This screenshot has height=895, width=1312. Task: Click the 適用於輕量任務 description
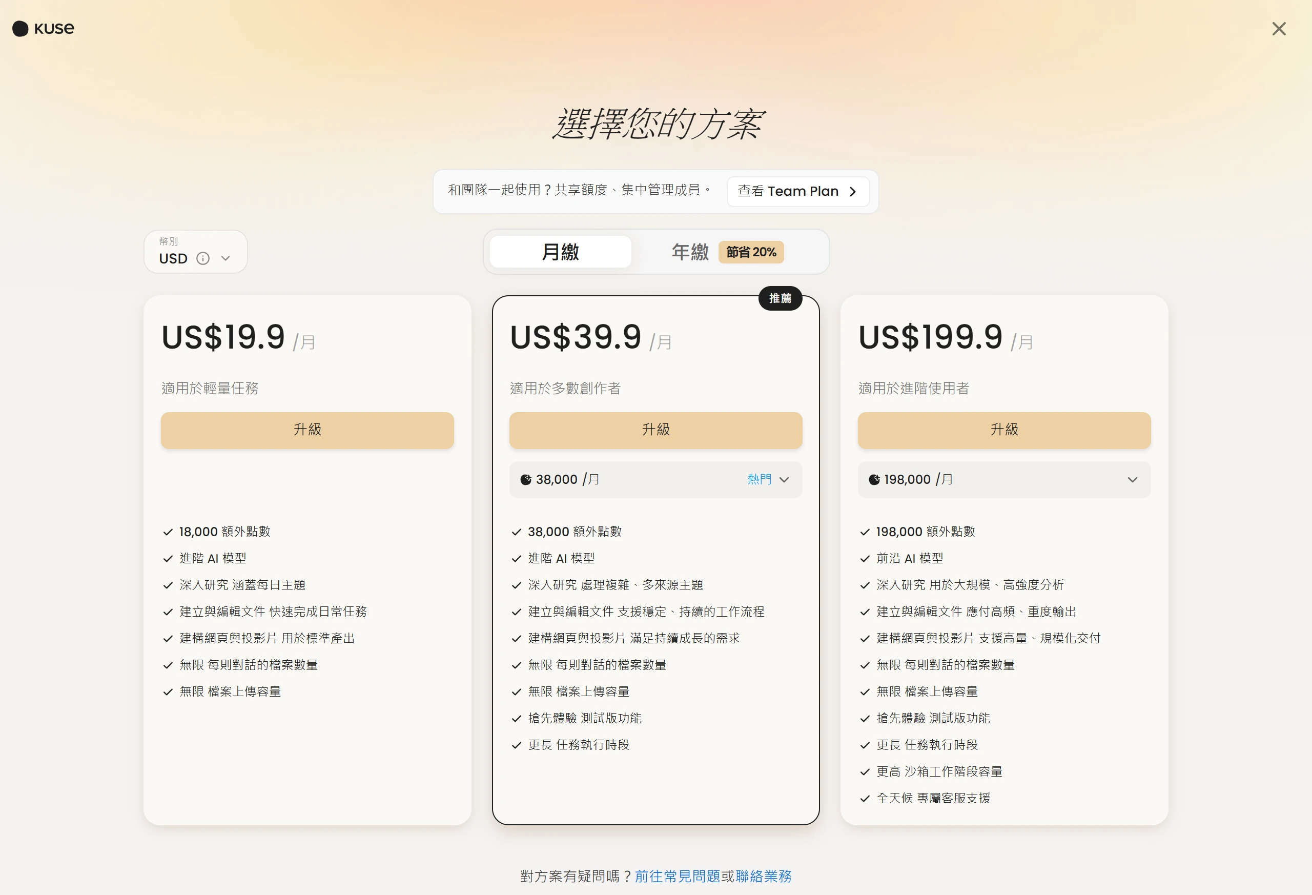click(x=210, y=388)
